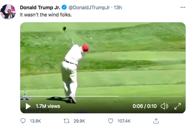Toggle the video sound speaker icon

[x=164, y=106]
